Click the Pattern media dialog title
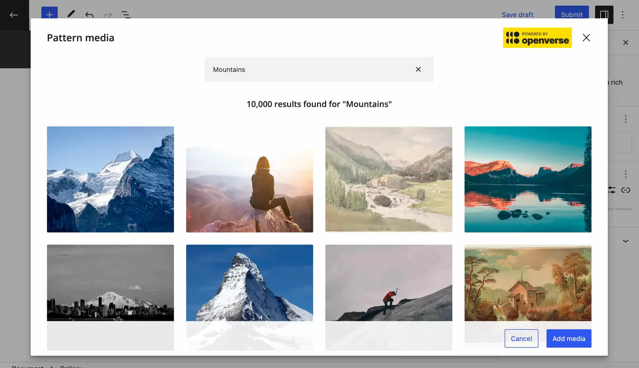 point(80,38)
